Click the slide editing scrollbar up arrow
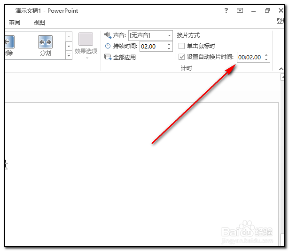Viewport: 289px width, 251px height. click(x=282, y=77)
